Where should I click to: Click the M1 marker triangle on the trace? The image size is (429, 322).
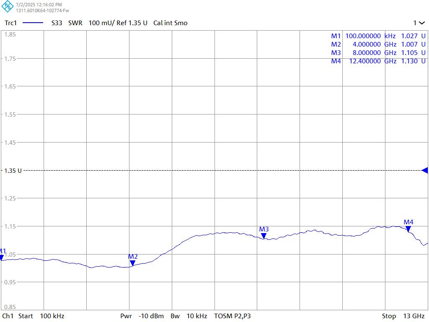pyautogui.click(x=2, y=258)
